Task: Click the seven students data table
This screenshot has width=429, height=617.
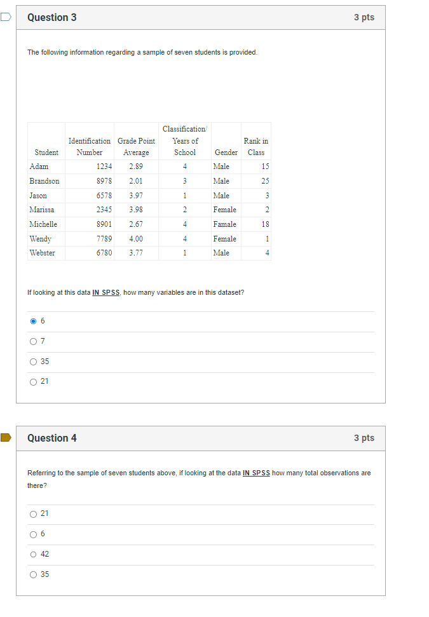Action: click(149, 191)
